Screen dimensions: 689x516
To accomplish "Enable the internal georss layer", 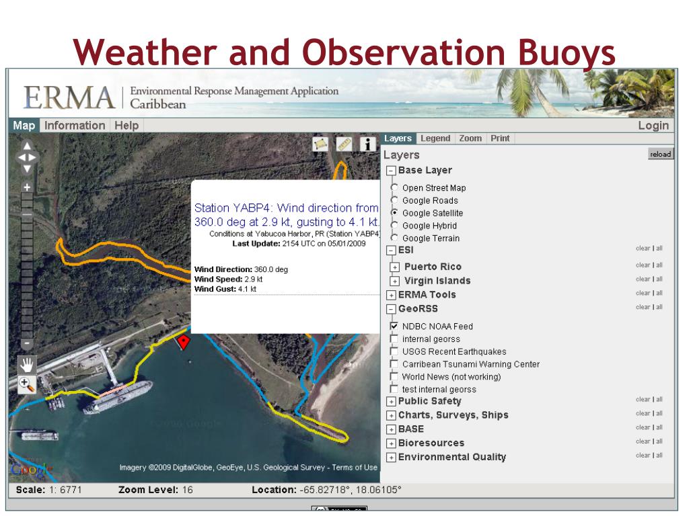I will [394, 339].
